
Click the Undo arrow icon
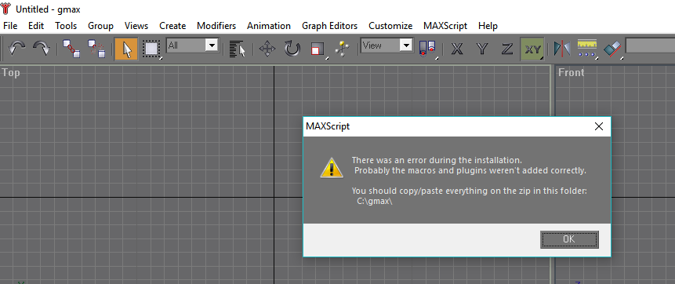click(16, 49)
